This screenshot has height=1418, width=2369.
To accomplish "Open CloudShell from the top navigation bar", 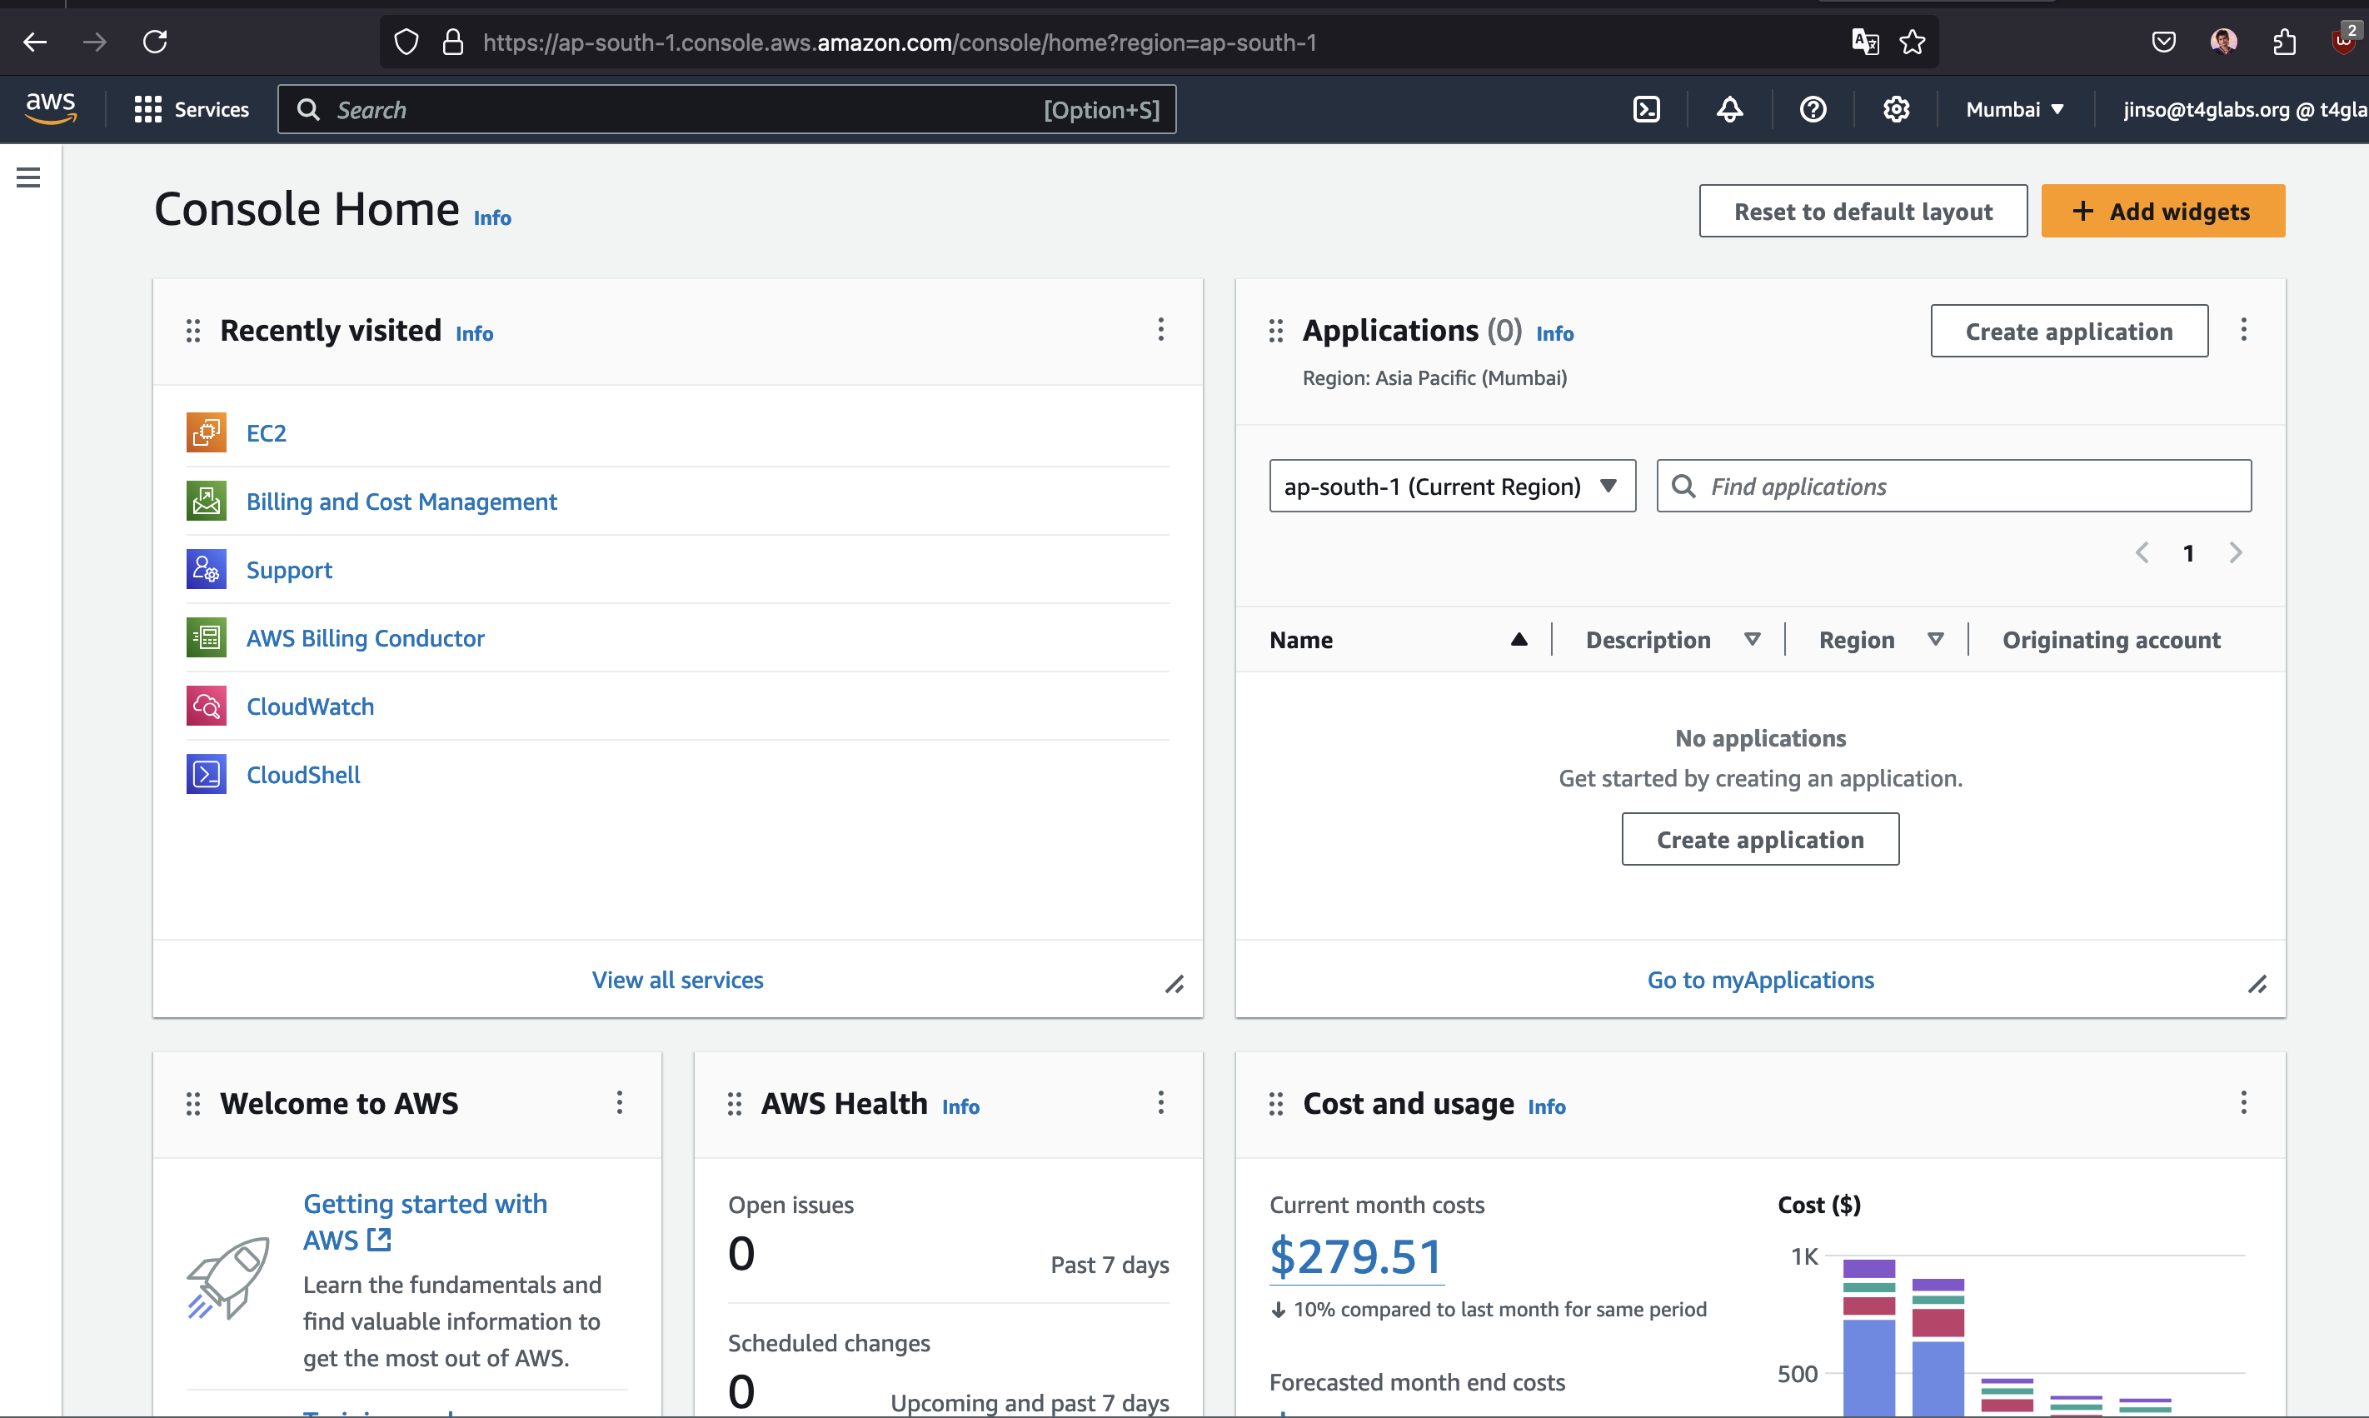I will click(1648, 109).
